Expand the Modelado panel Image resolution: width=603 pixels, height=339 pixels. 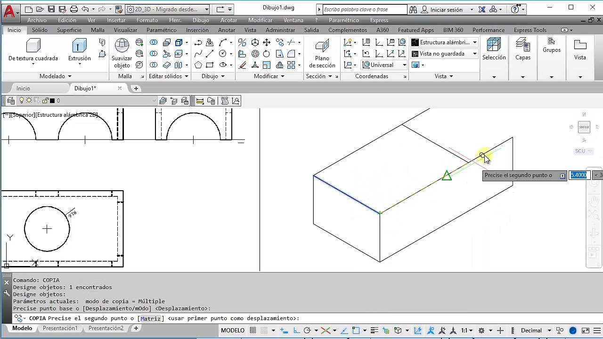(x=55, y=76)
